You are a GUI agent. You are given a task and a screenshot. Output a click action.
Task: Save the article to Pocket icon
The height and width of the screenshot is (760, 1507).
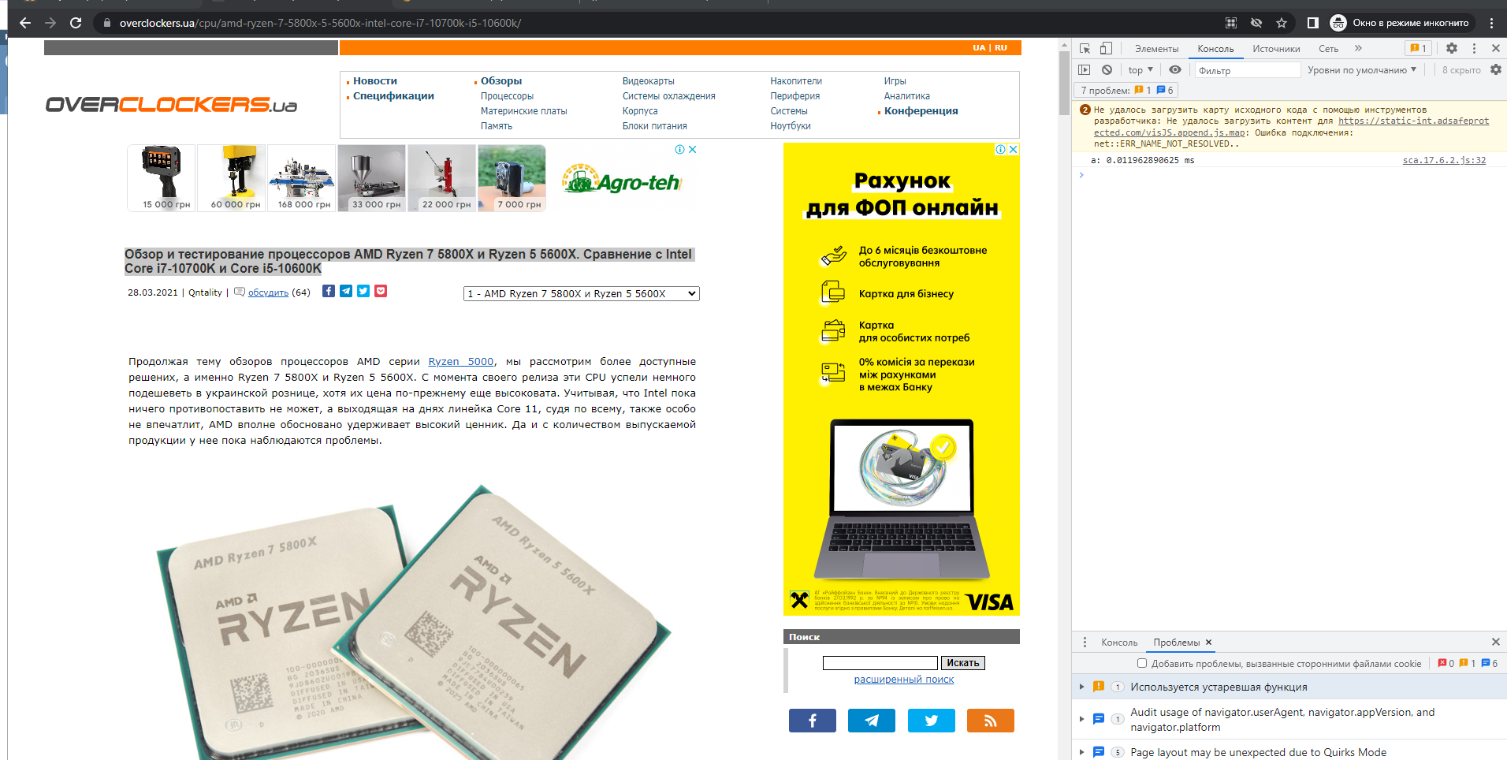click(381, 291)
